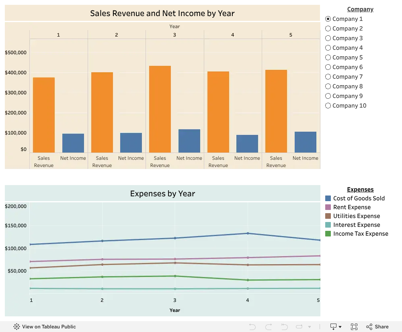Click the Undo arrow in toolbar

click(x=252, y=327)
